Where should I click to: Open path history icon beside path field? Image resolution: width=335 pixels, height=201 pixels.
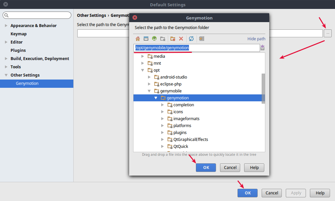click(262, 48)
